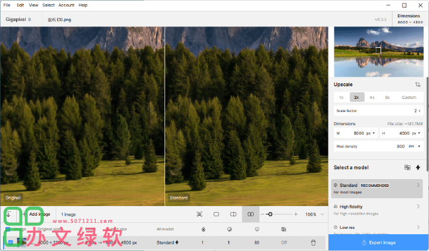The height and width of the screenshot is (251, 429).
Task: Click the text recovery Off value
Action: coord(284,243)
